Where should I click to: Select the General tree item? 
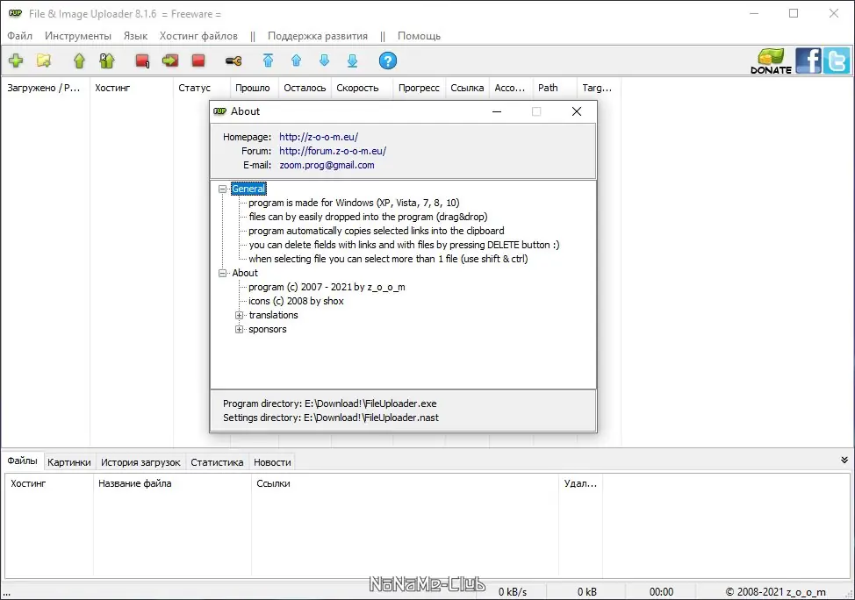coord(248,189)
